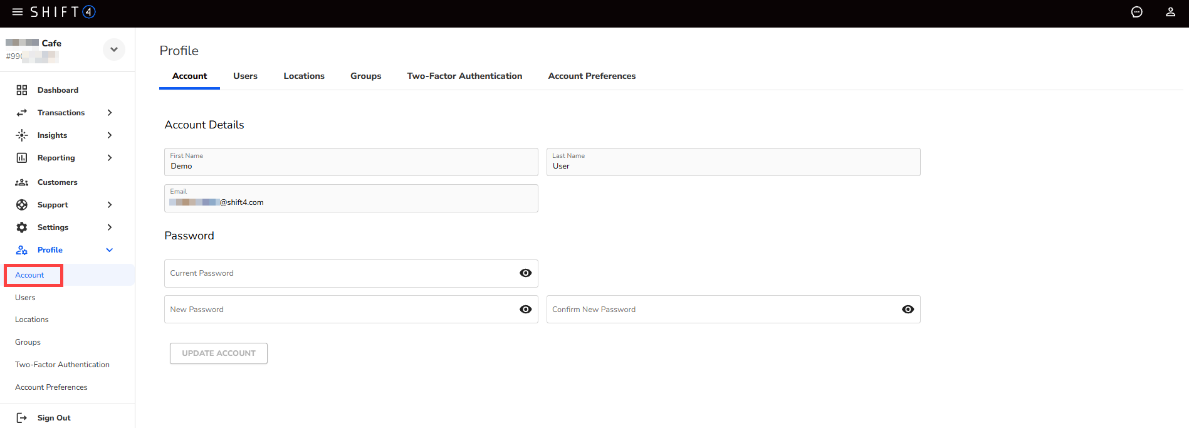Toggle visibility of New Password field
This screenshot has height=428, width=1189.
(x=525, y=310)
